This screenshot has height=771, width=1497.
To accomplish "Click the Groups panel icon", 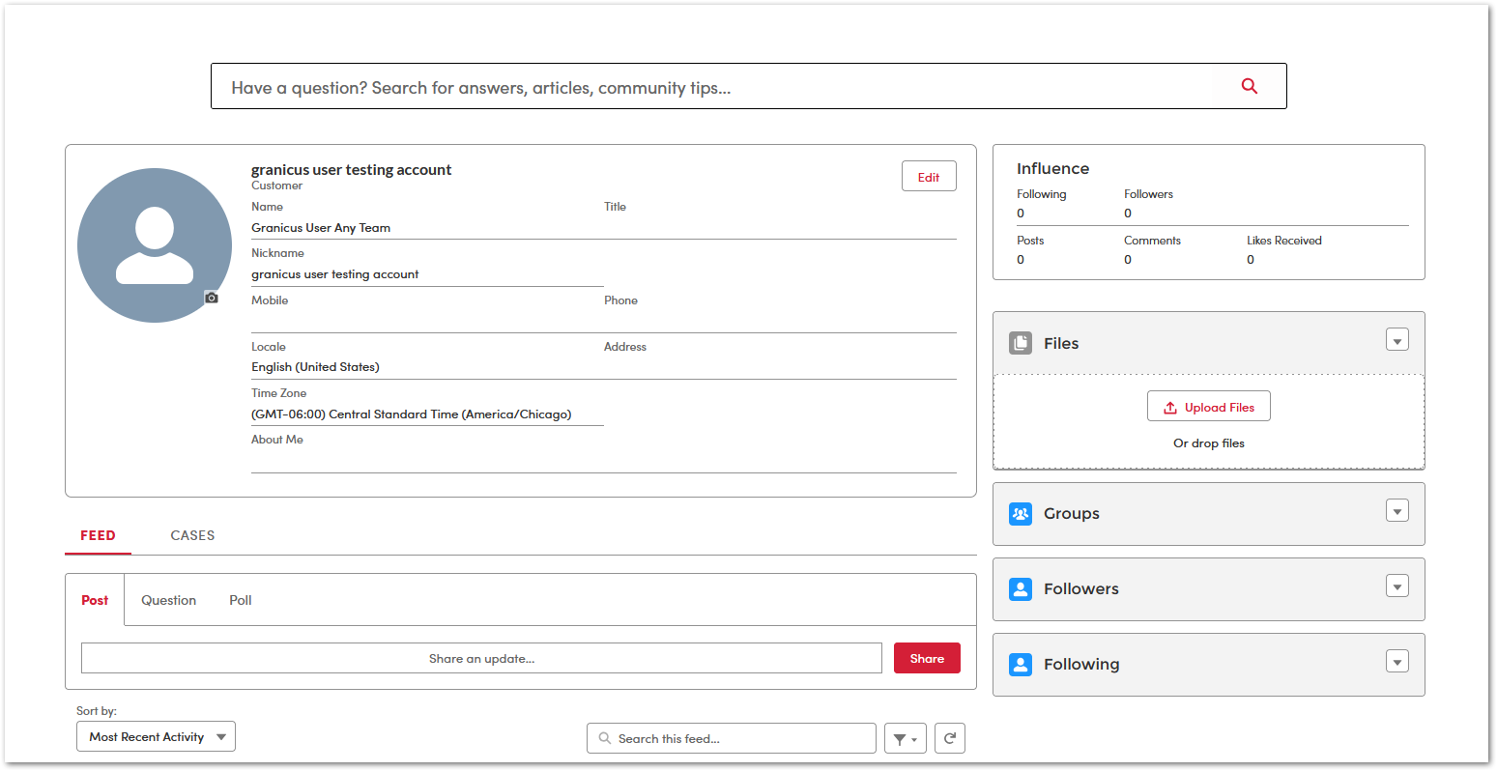I will click(1021, 513).
